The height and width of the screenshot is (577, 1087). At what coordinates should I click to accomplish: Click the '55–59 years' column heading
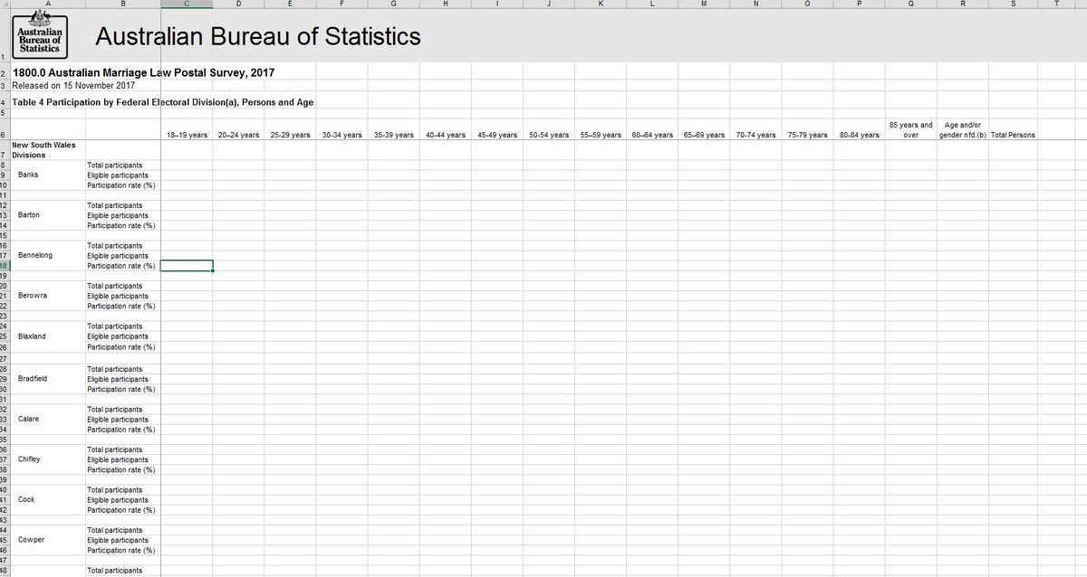point(601,136)
